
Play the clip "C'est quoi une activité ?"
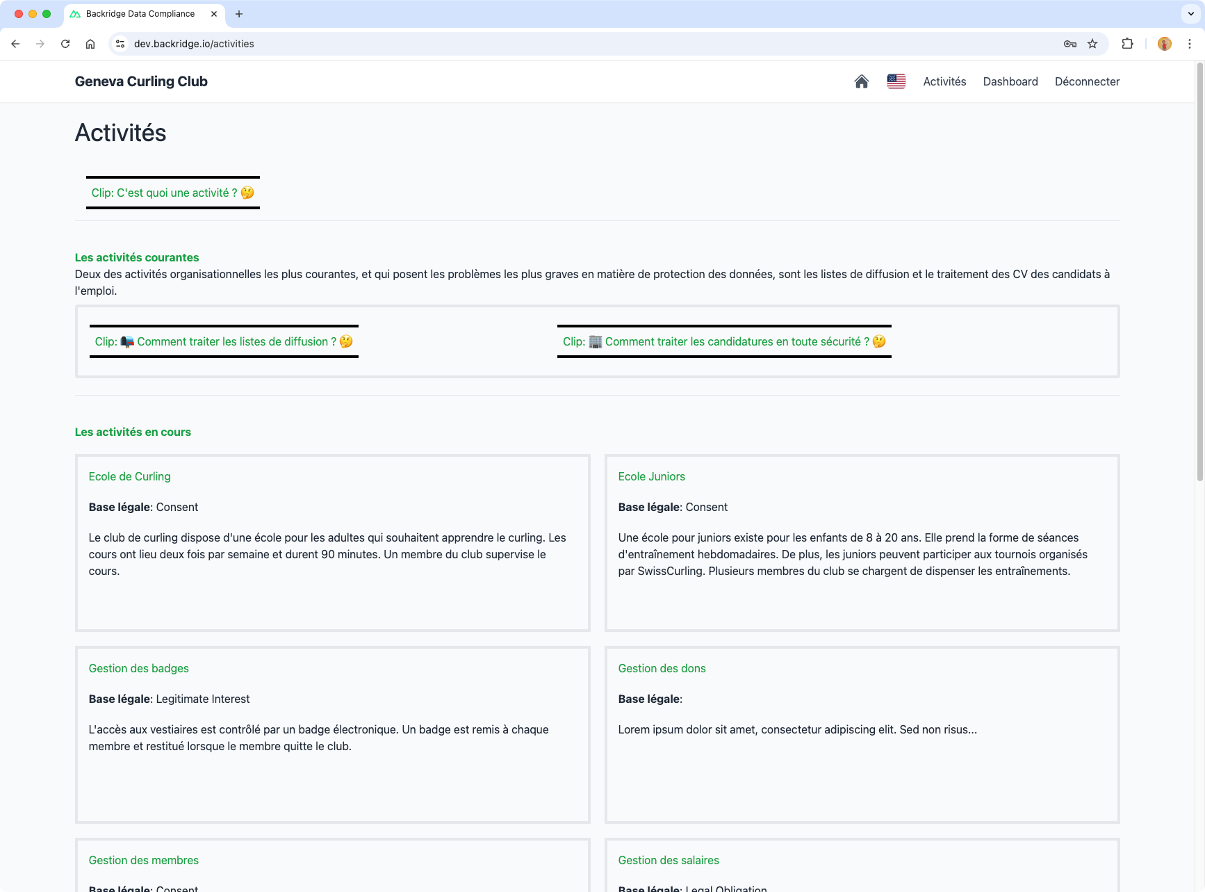[172, 193]
